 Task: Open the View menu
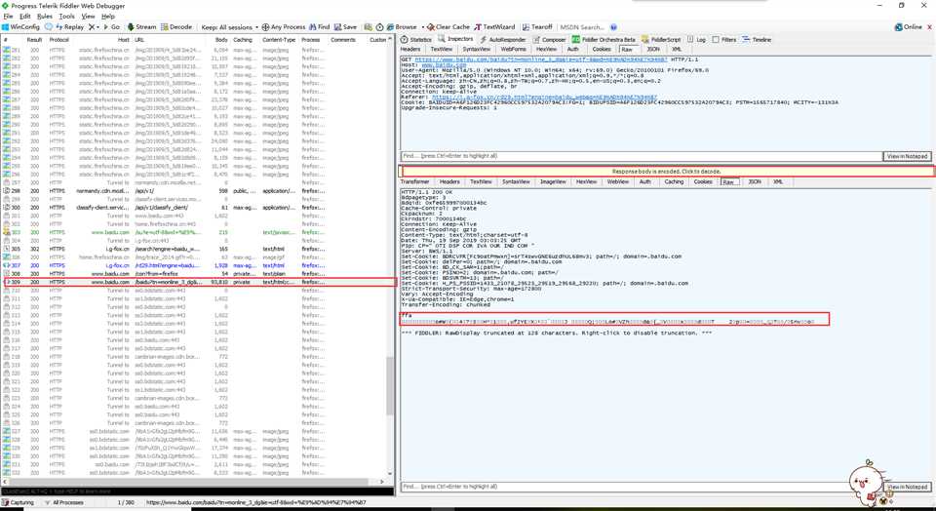point(88,17)
